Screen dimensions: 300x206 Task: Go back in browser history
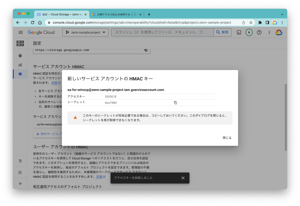tap(18, 23)
